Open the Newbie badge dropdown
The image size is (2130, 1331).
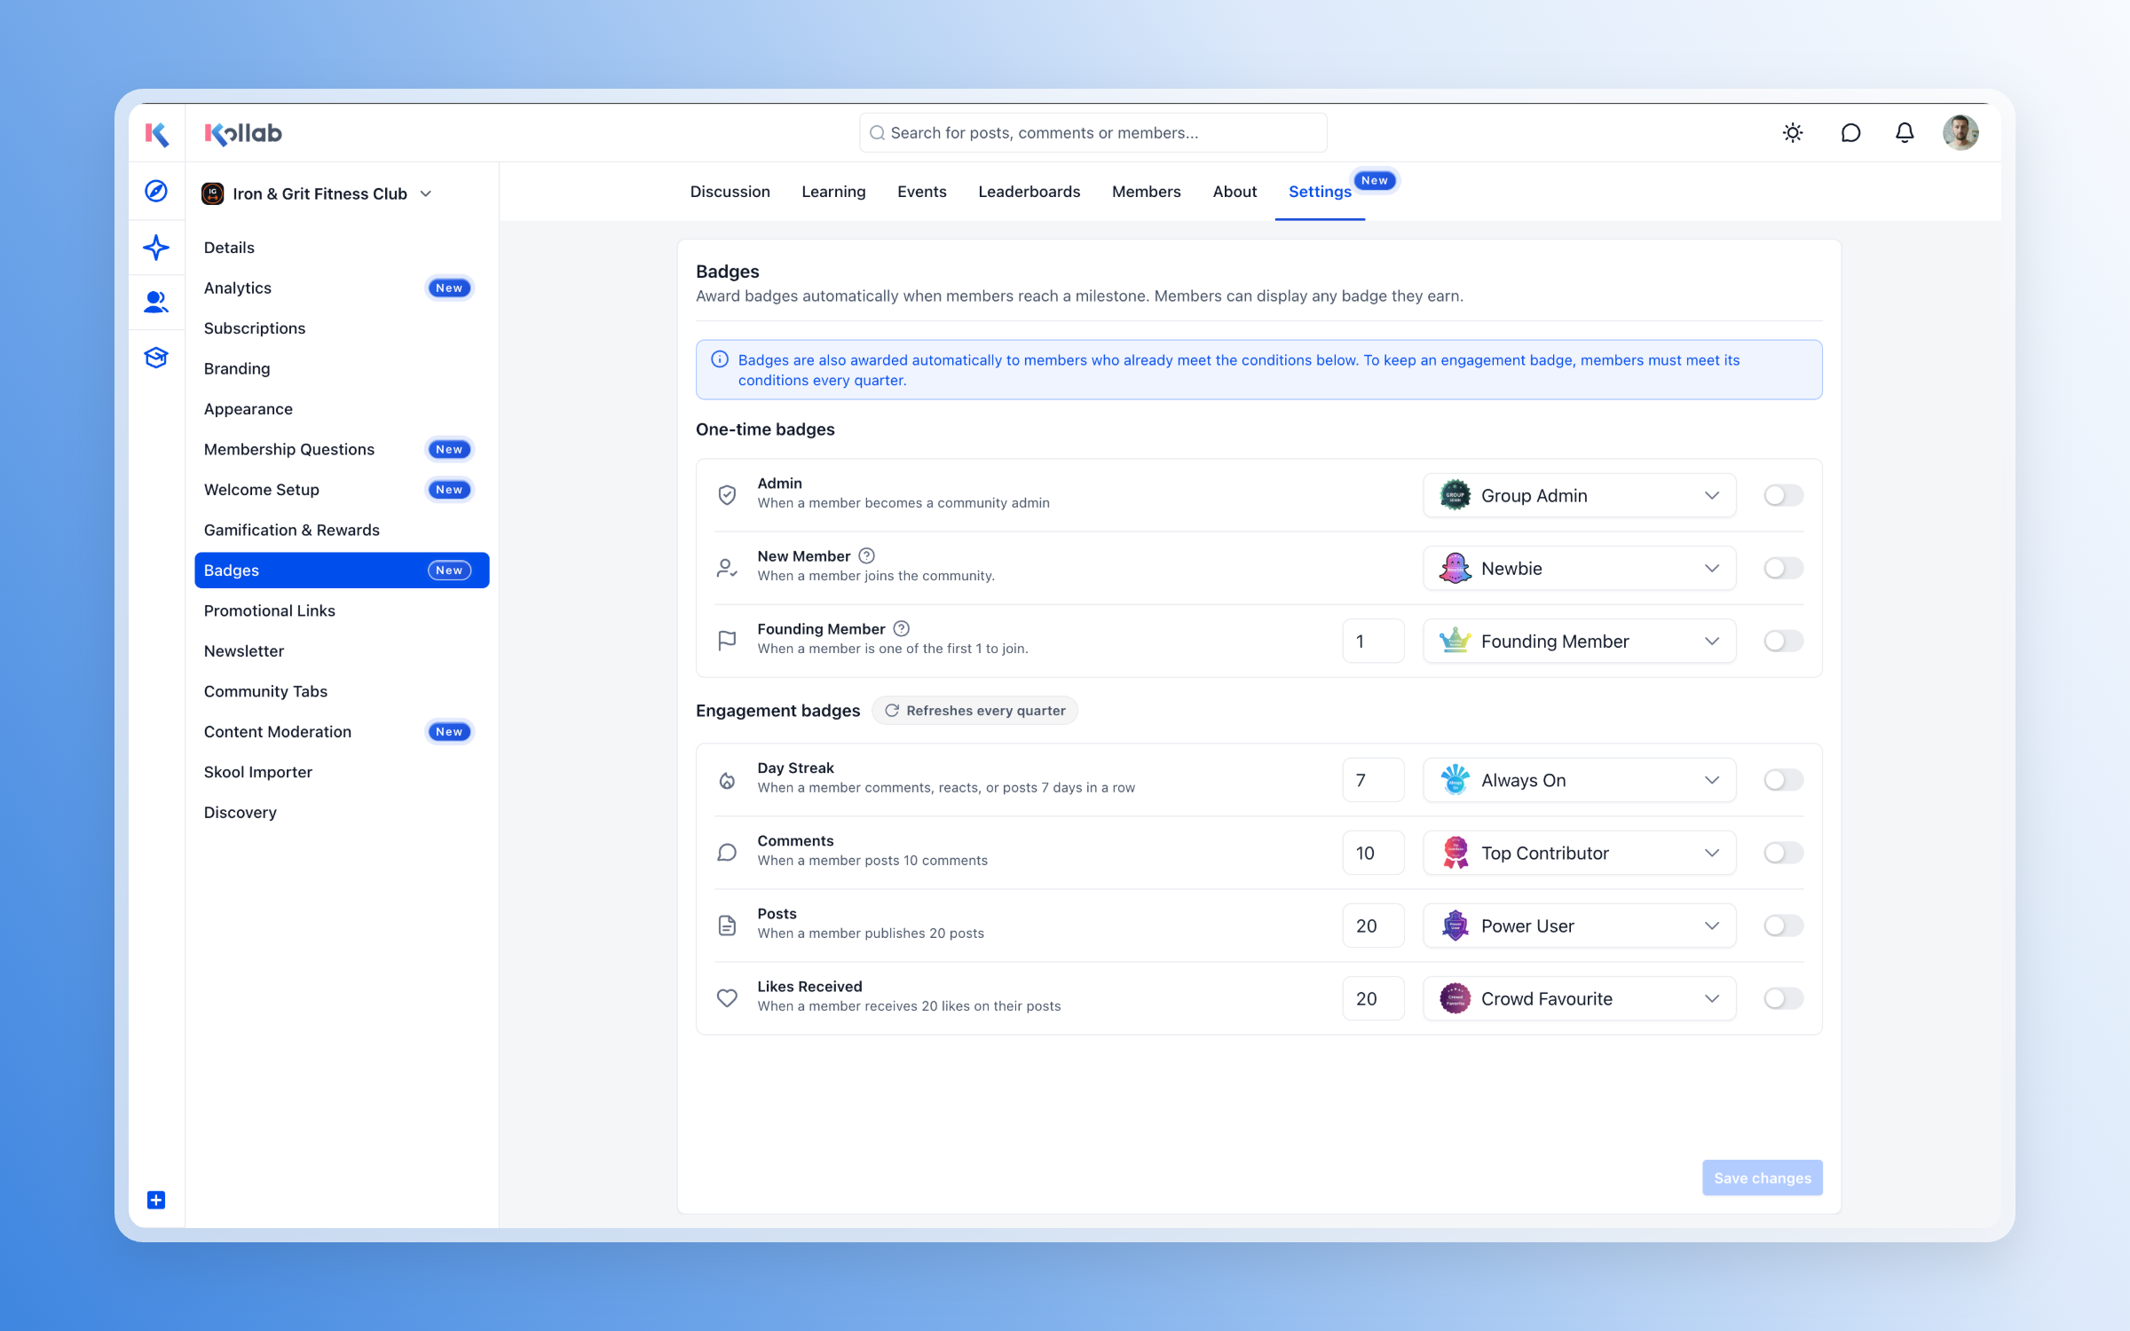1580,568
